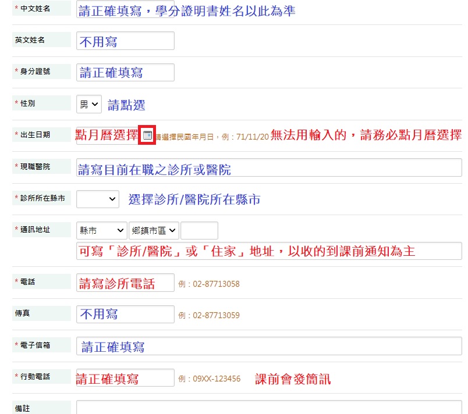Click the 英文姓名 input field
Image resolution: width=468 pixels, height=414 pixels.
tap(125, 41)
